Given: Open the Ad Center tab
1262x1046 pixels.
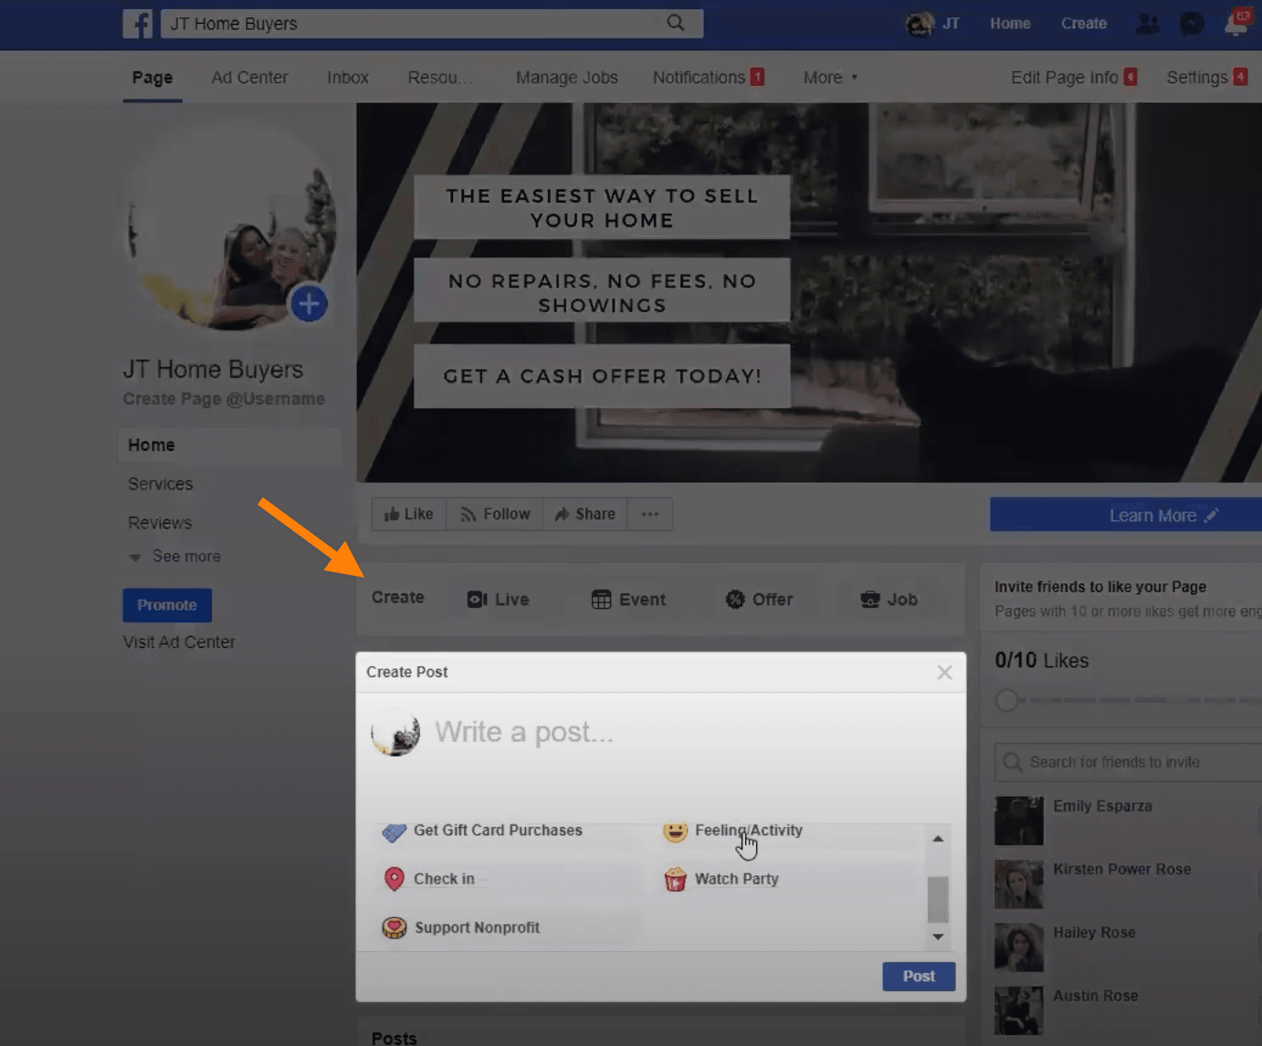Looking at the screenshot, I should pyautogui.click(x=249, y=78).
